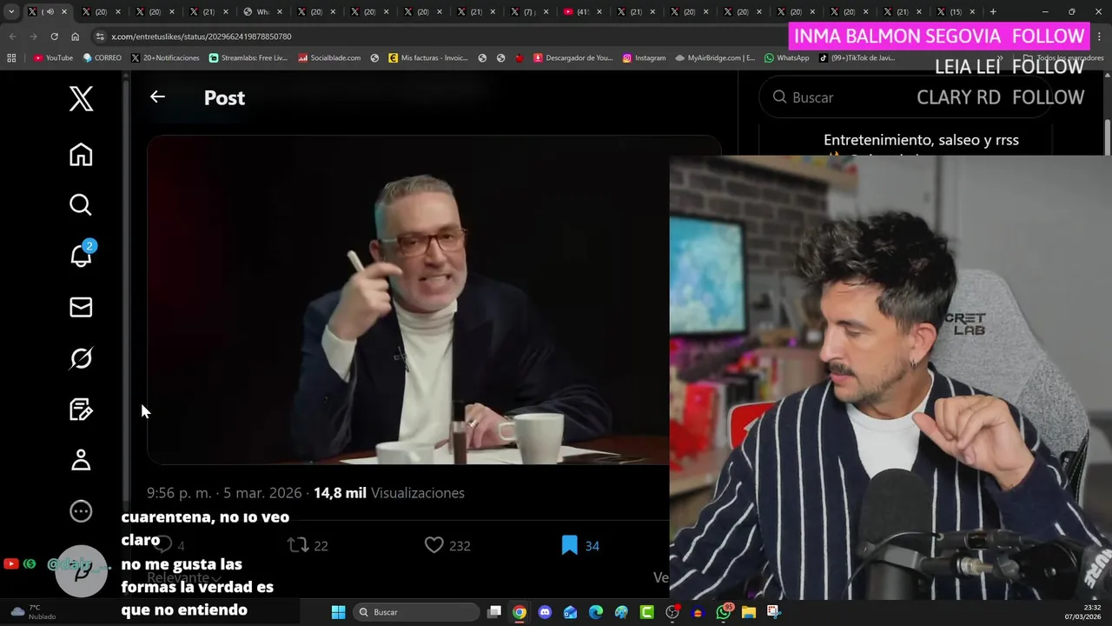
Task: Expand the Relevante replies sort dropdown
Action: pos(184,577)
